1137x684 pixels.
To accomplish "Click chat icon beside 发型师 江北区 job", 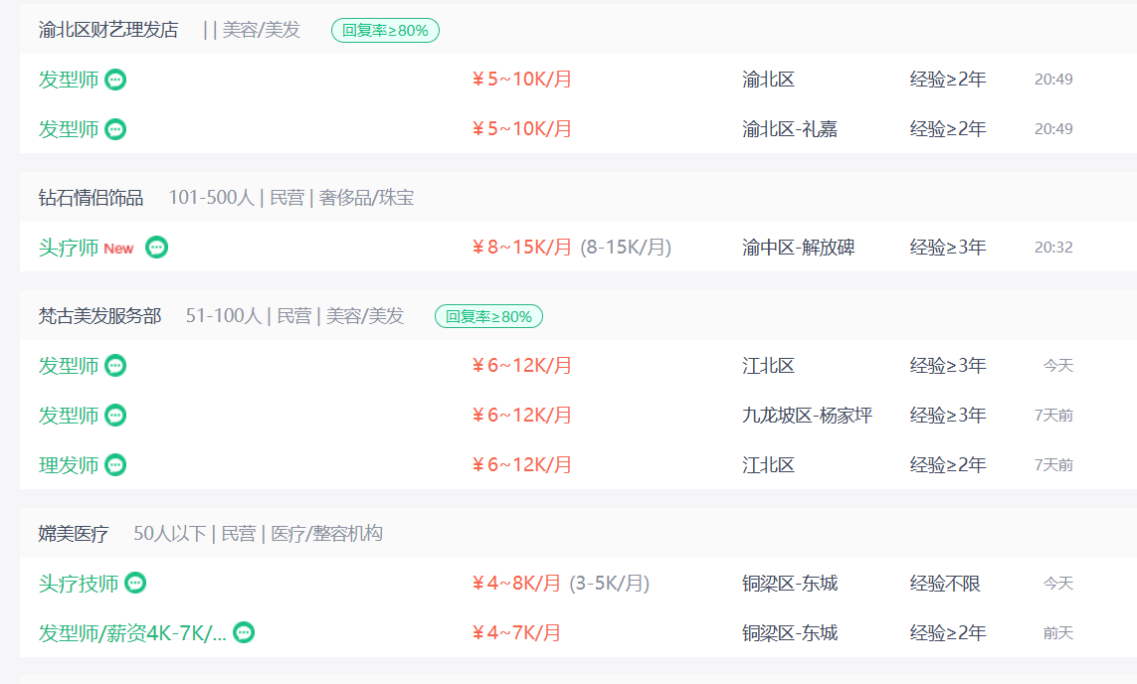I will (x=115, y=365).
